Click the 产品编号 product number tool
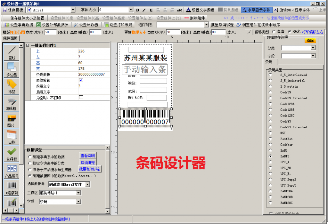328x224 pixels. pos(12,171)
